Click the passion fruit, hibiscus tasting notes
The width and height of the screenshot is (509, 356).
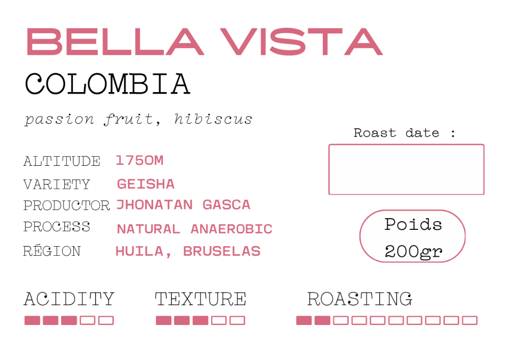coord(138,119)
